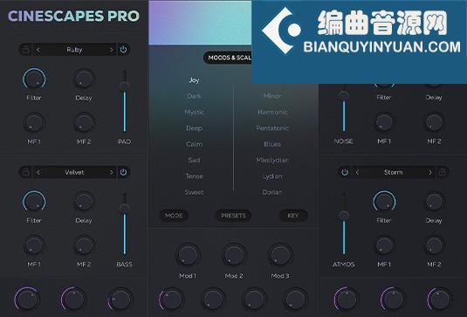Go to previous preset before Storm
This screenshot has width=467, height=317.
pos(357,172)
